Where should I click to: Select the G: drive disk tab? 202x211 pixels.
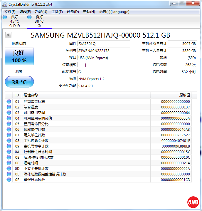click(39, 21)
